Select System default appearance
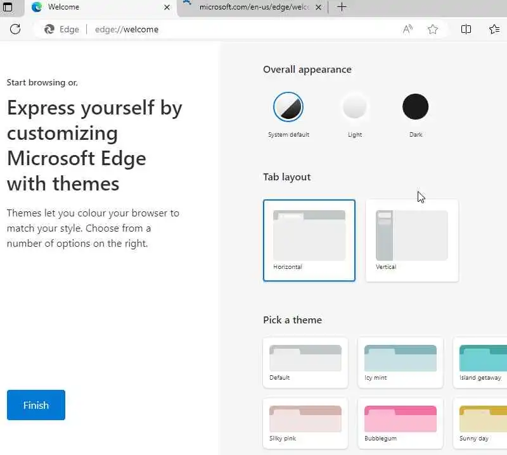 [288, 107]
